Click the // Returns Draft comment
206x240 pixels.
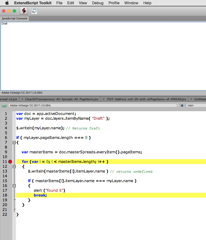click(83, 128)
